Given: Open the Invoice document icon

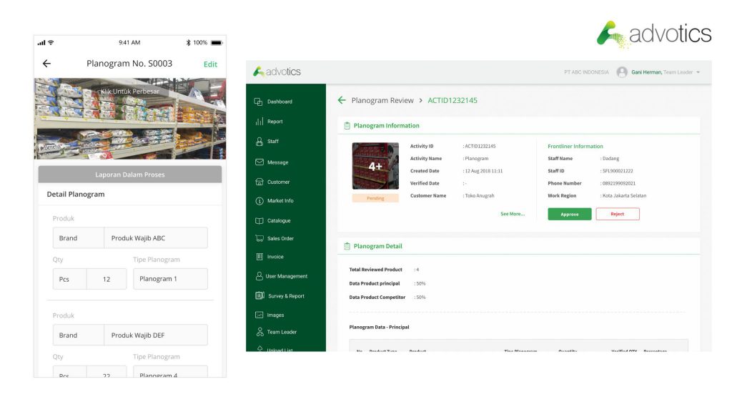Looking at the screenshot, I should pyautogui.click(x=259, y=257).
